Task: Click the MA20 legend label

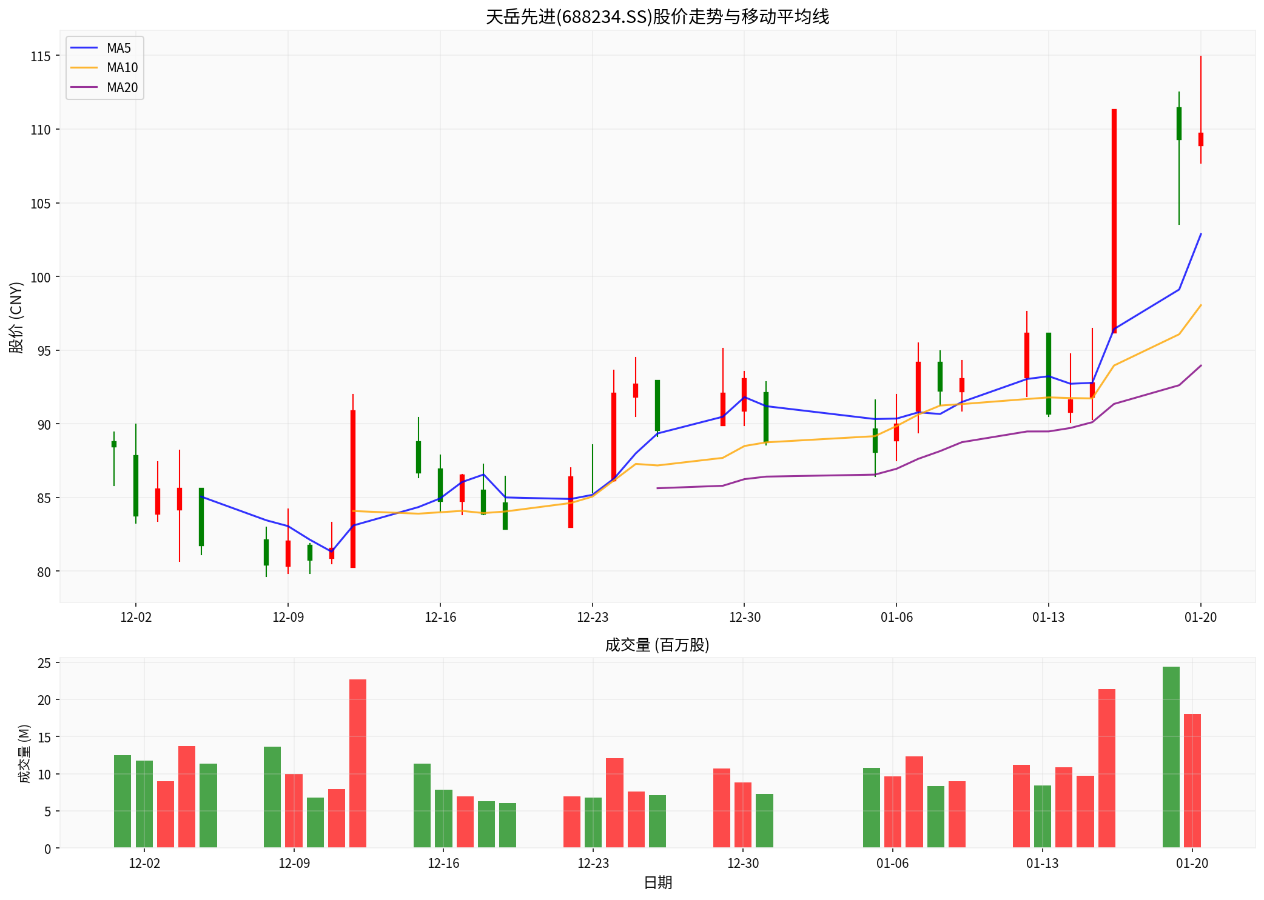Action: tap(122, 88)
